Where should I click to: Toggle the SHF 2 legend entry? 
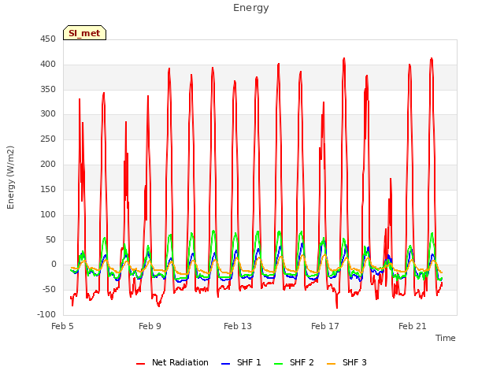pyautogui.click(x=294, y=362)
